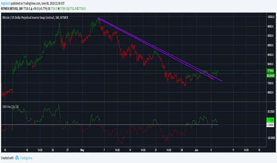Click the 8000.0 price axis label
The width and height of the screenshot is (277, 163).
click(270, 64)
